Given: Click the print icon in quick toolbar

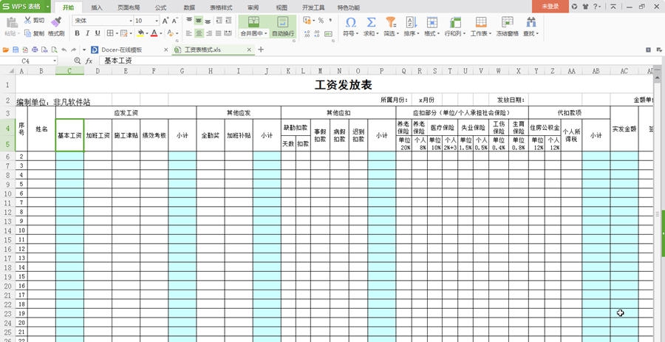Looking at the screenshot, I should 35,50.
